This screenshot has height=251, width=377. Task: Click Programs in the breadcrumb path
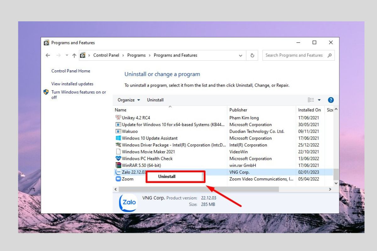pyautogui.click(x=136, y=55)
